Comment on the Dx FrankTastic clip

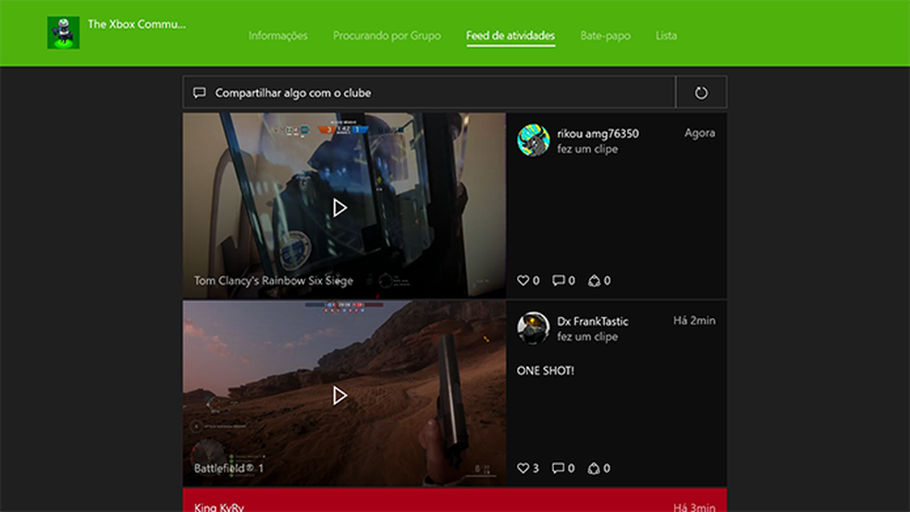pos(559,468)
